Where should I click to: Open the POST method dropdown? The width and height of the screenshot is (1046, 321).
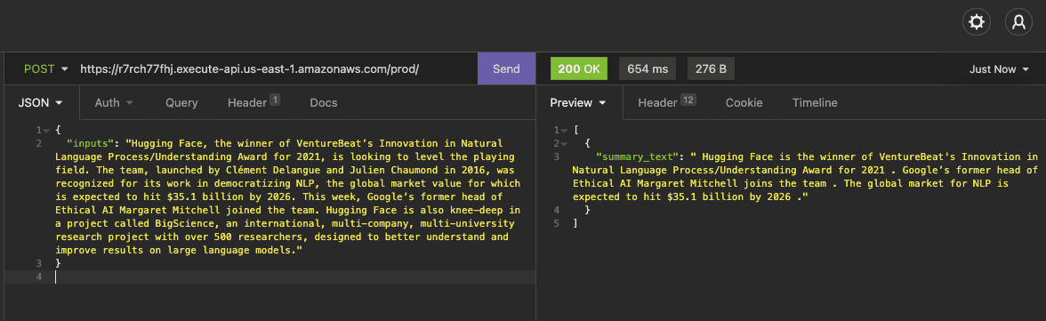[x=46, y=68]
